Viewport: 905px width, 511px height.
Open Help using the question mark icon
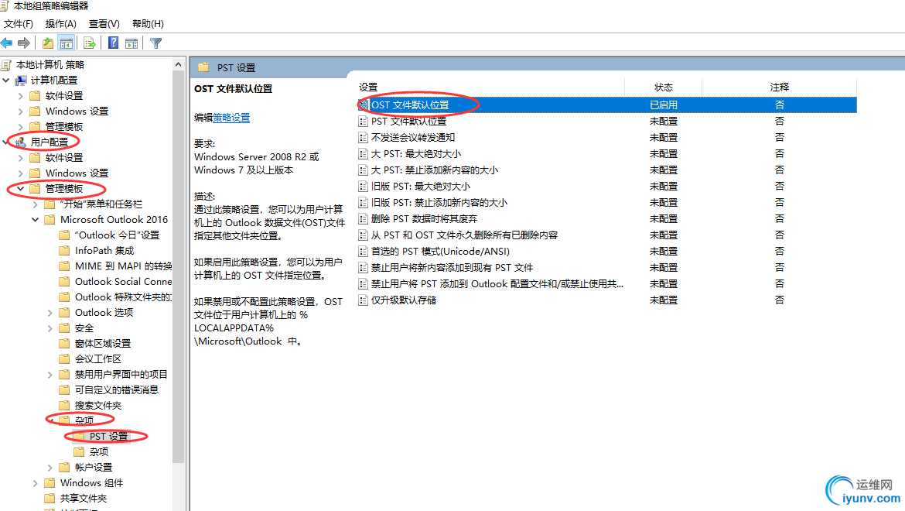pos(113,43)
